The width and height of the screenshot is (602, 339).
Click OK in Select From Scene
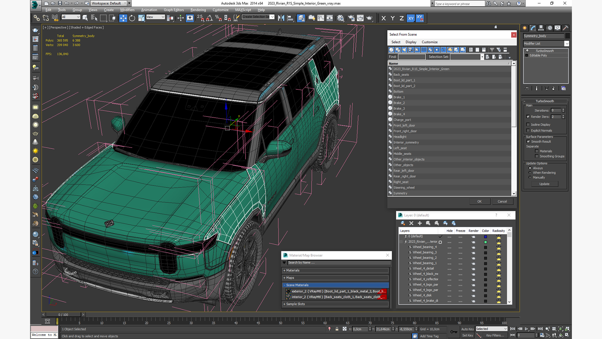[x=479, y=202]
